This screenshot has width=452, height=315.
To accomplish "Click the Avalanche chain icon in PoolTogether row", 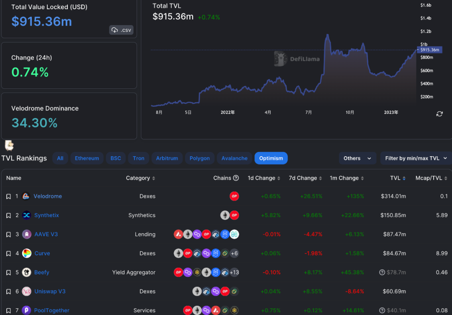I will pyautogui.click(x=216, y=310).
